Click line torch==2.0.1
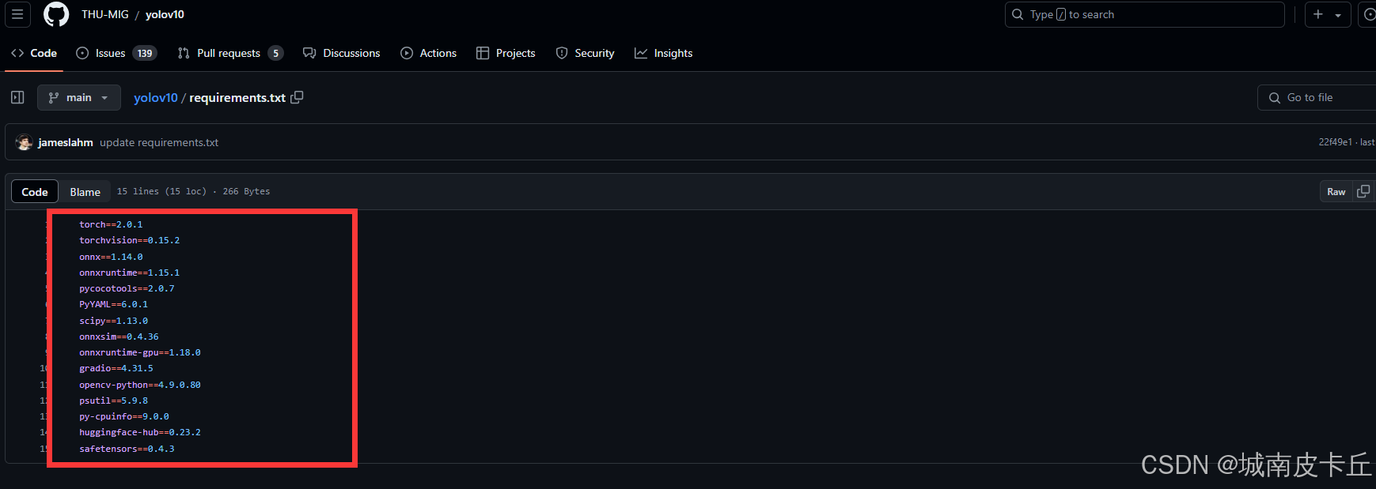Screen dimensions: 1376x489 [111, 224]
